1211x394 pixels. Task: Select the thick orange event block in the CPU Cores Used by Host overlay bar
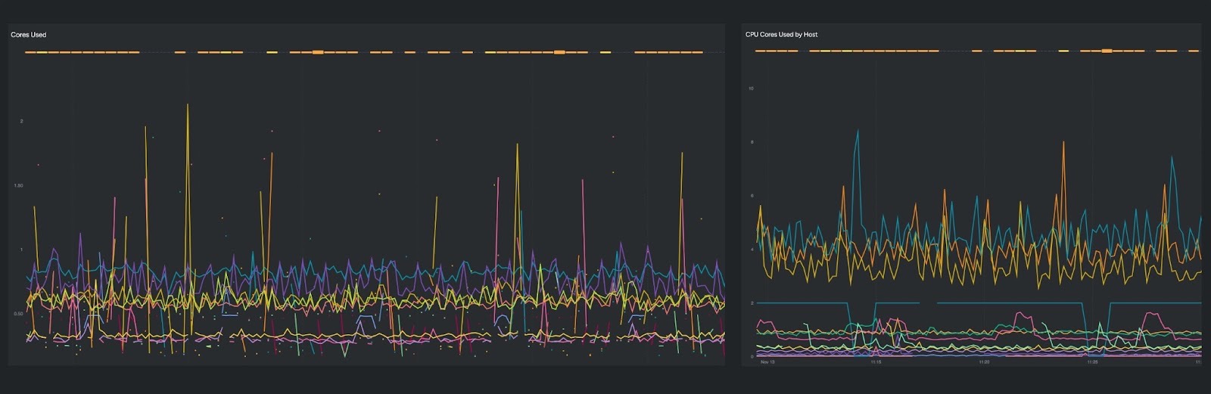[x=1107, y=51]
